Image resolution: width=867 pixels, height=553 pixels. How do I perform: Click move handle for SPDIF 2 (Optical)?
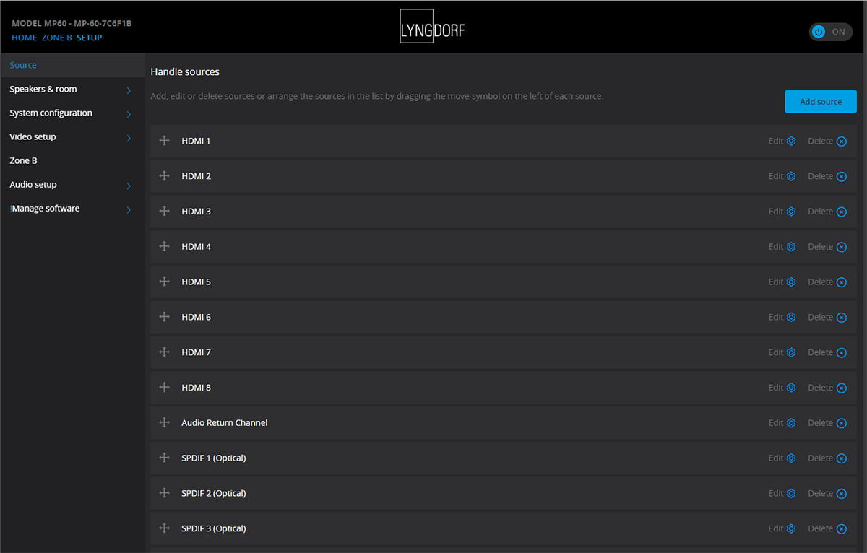(x=164, y=493)
